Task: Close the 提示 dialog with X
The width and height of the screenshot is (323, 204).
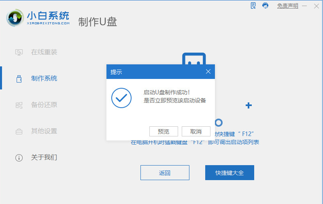Action: tap(208, 72)
